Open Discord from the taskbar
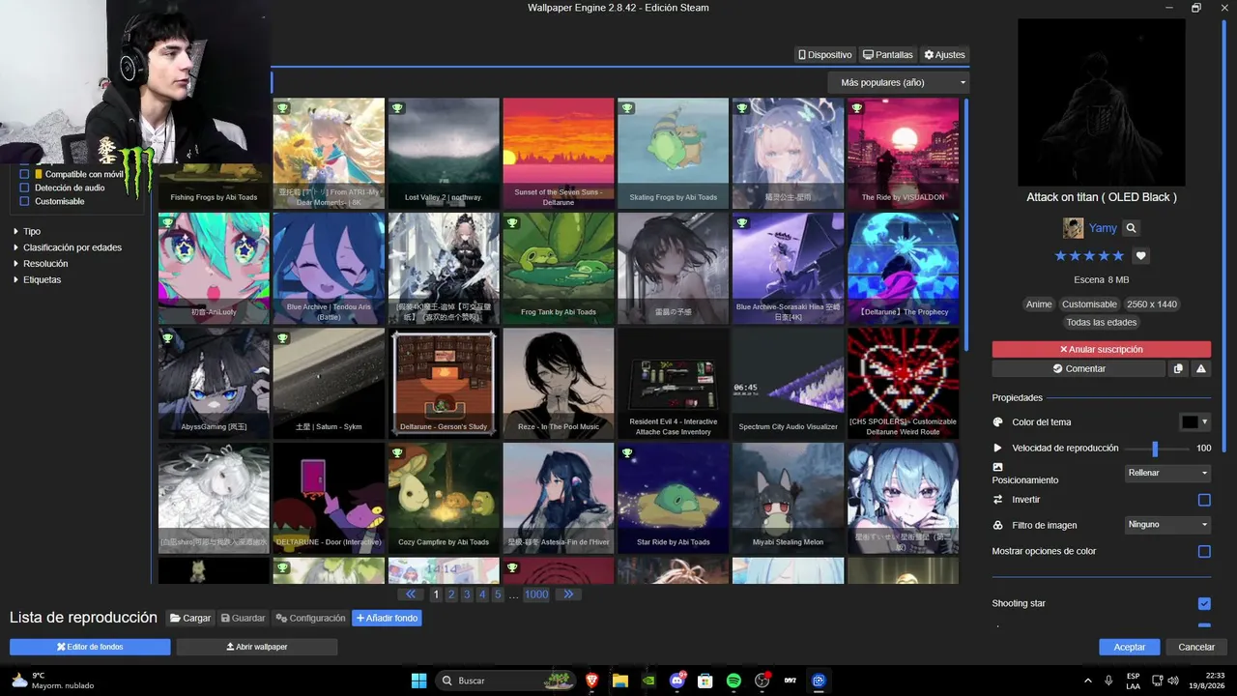Viewport: 1237px width, 696px height. [x=677, y=681]
